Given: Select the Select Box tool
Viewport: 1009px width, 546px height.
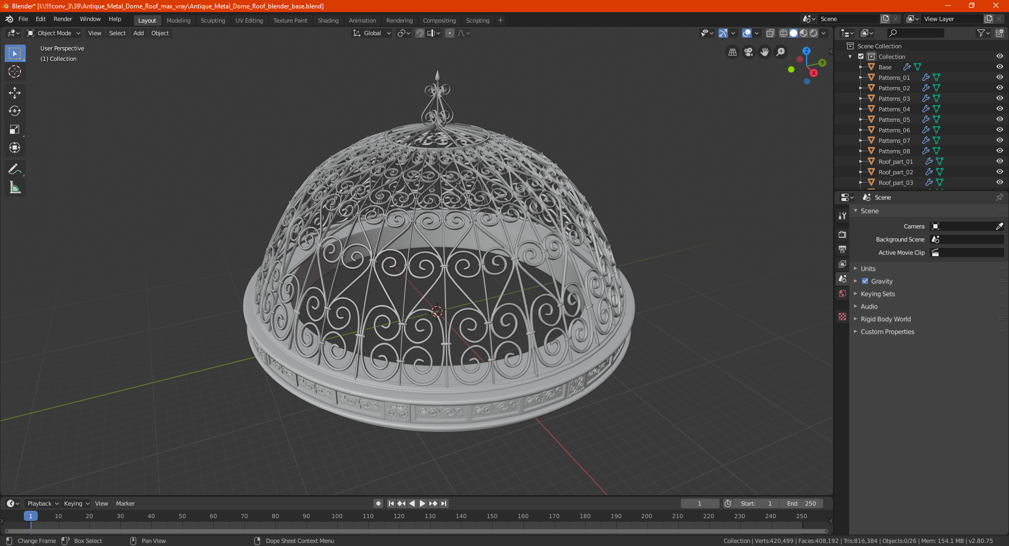Looking at the screenshot, I should coord(15,53).
